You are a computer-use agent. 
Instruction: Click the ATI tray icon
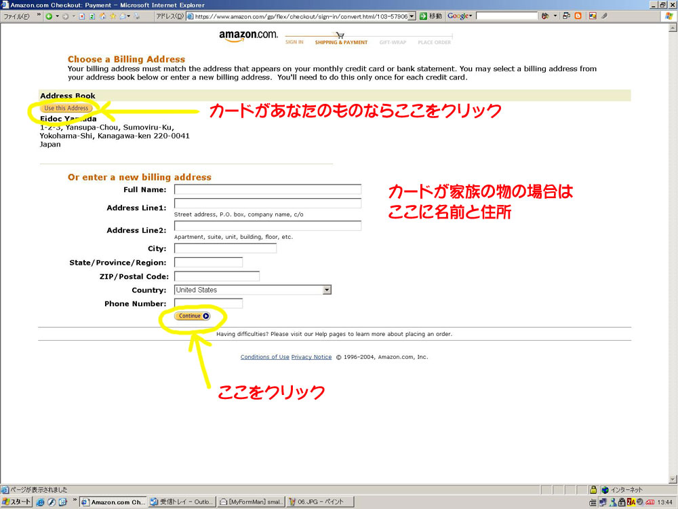pyautogui.click(x=650, y=502)
